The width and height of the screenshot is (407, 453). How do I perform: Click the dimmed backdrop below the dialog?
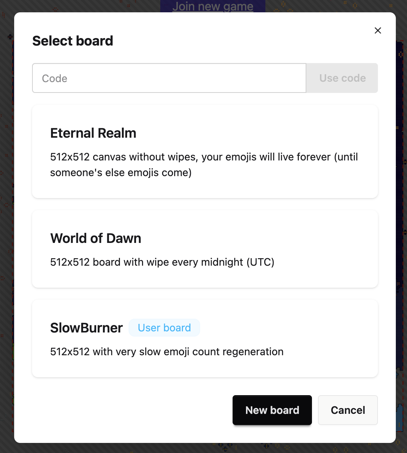112,448
